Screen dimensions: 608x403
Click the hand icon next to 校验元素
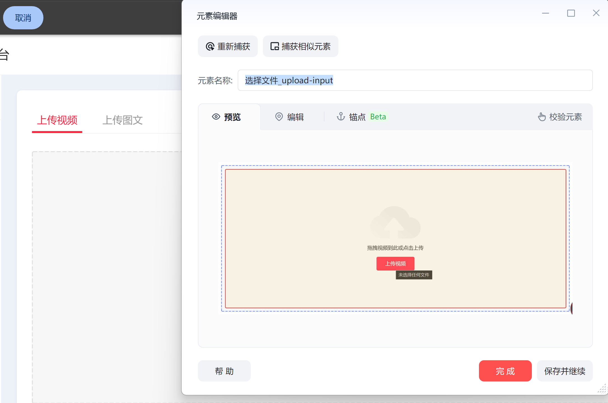pyautogui.click(x=542, y=117)
